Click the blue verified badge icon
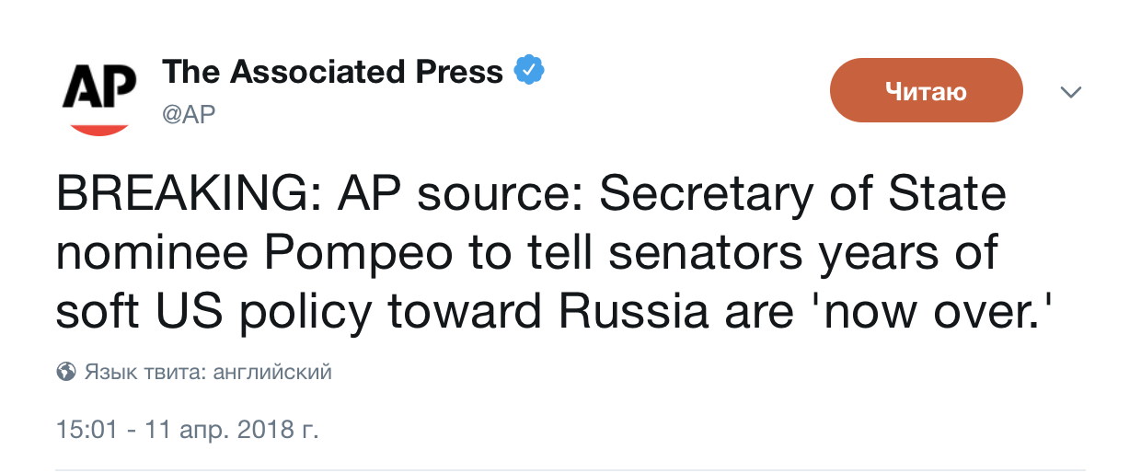The height and width of the screenshot is (473, 1141). pyautogui.click(x=529, y=71)
